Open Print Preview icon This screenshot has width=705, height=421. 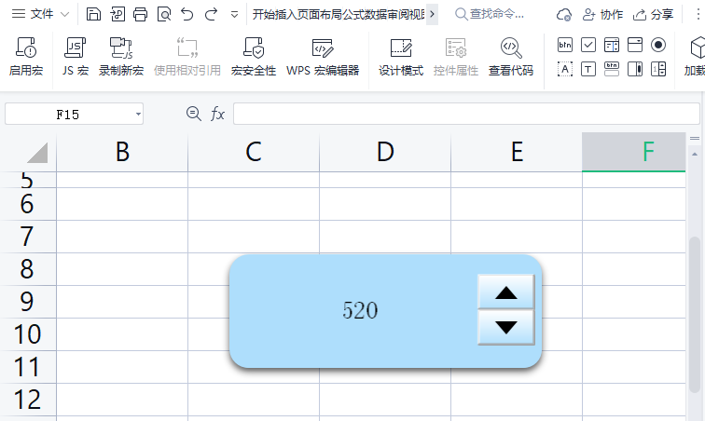point(164,14)
